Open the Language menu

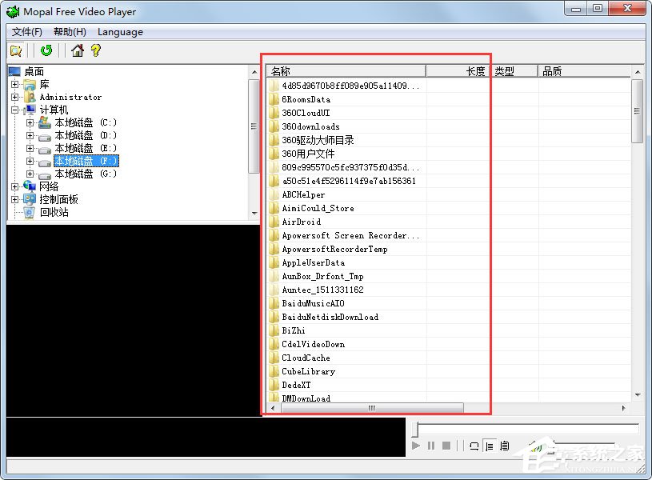coord(120,32)
